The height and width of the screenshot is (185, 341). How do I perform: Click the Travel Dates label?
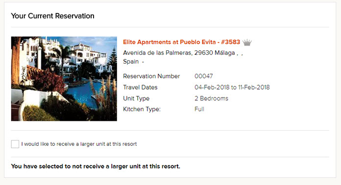click(140, 87)
